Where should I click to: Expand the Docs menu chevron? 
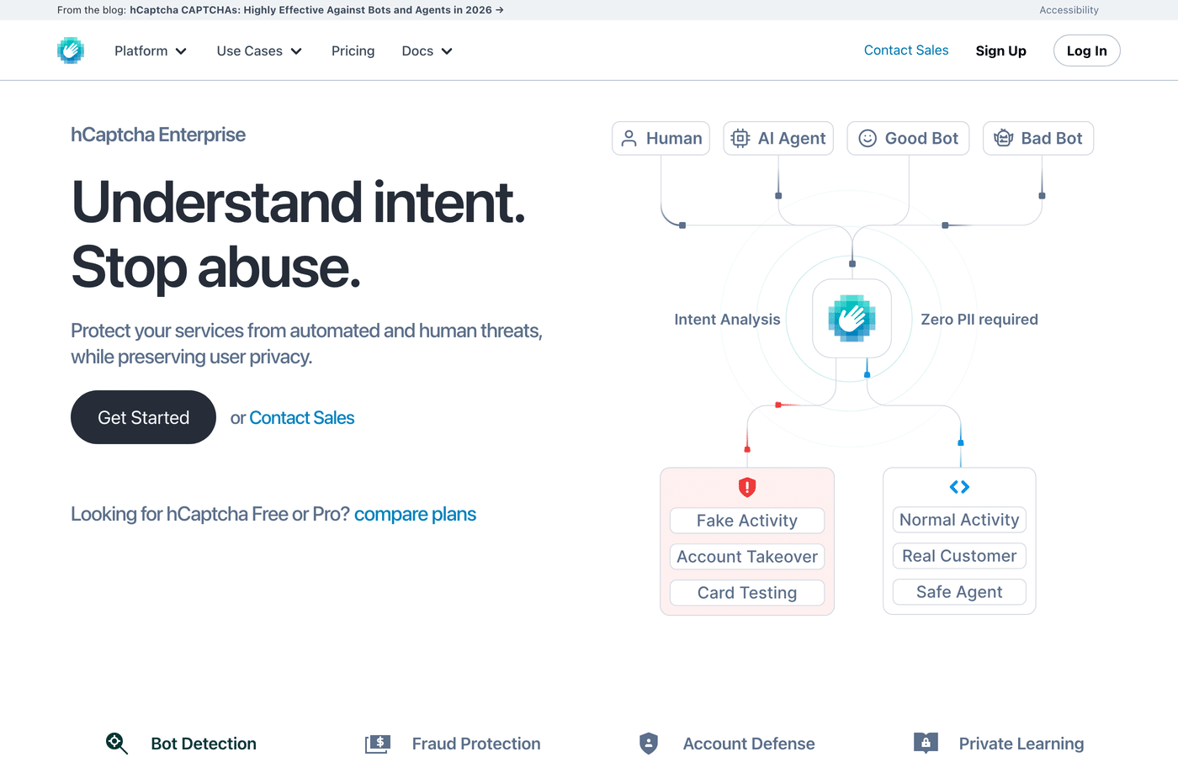[x=447, y=51]
